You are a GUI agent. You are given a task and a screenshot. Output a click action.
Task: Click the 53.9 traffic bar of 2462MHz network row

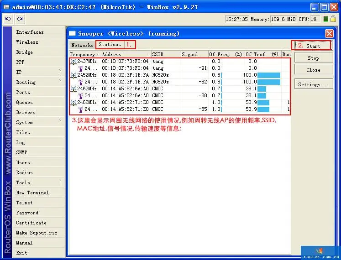[x=263, y=103]
